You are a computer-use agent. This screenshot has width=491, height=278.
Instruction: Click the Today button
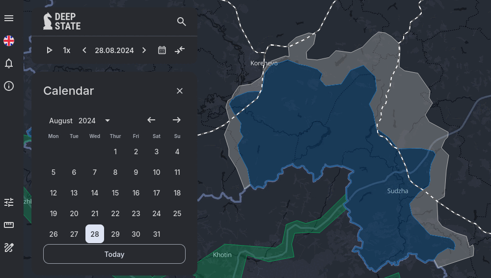[114, 254]
